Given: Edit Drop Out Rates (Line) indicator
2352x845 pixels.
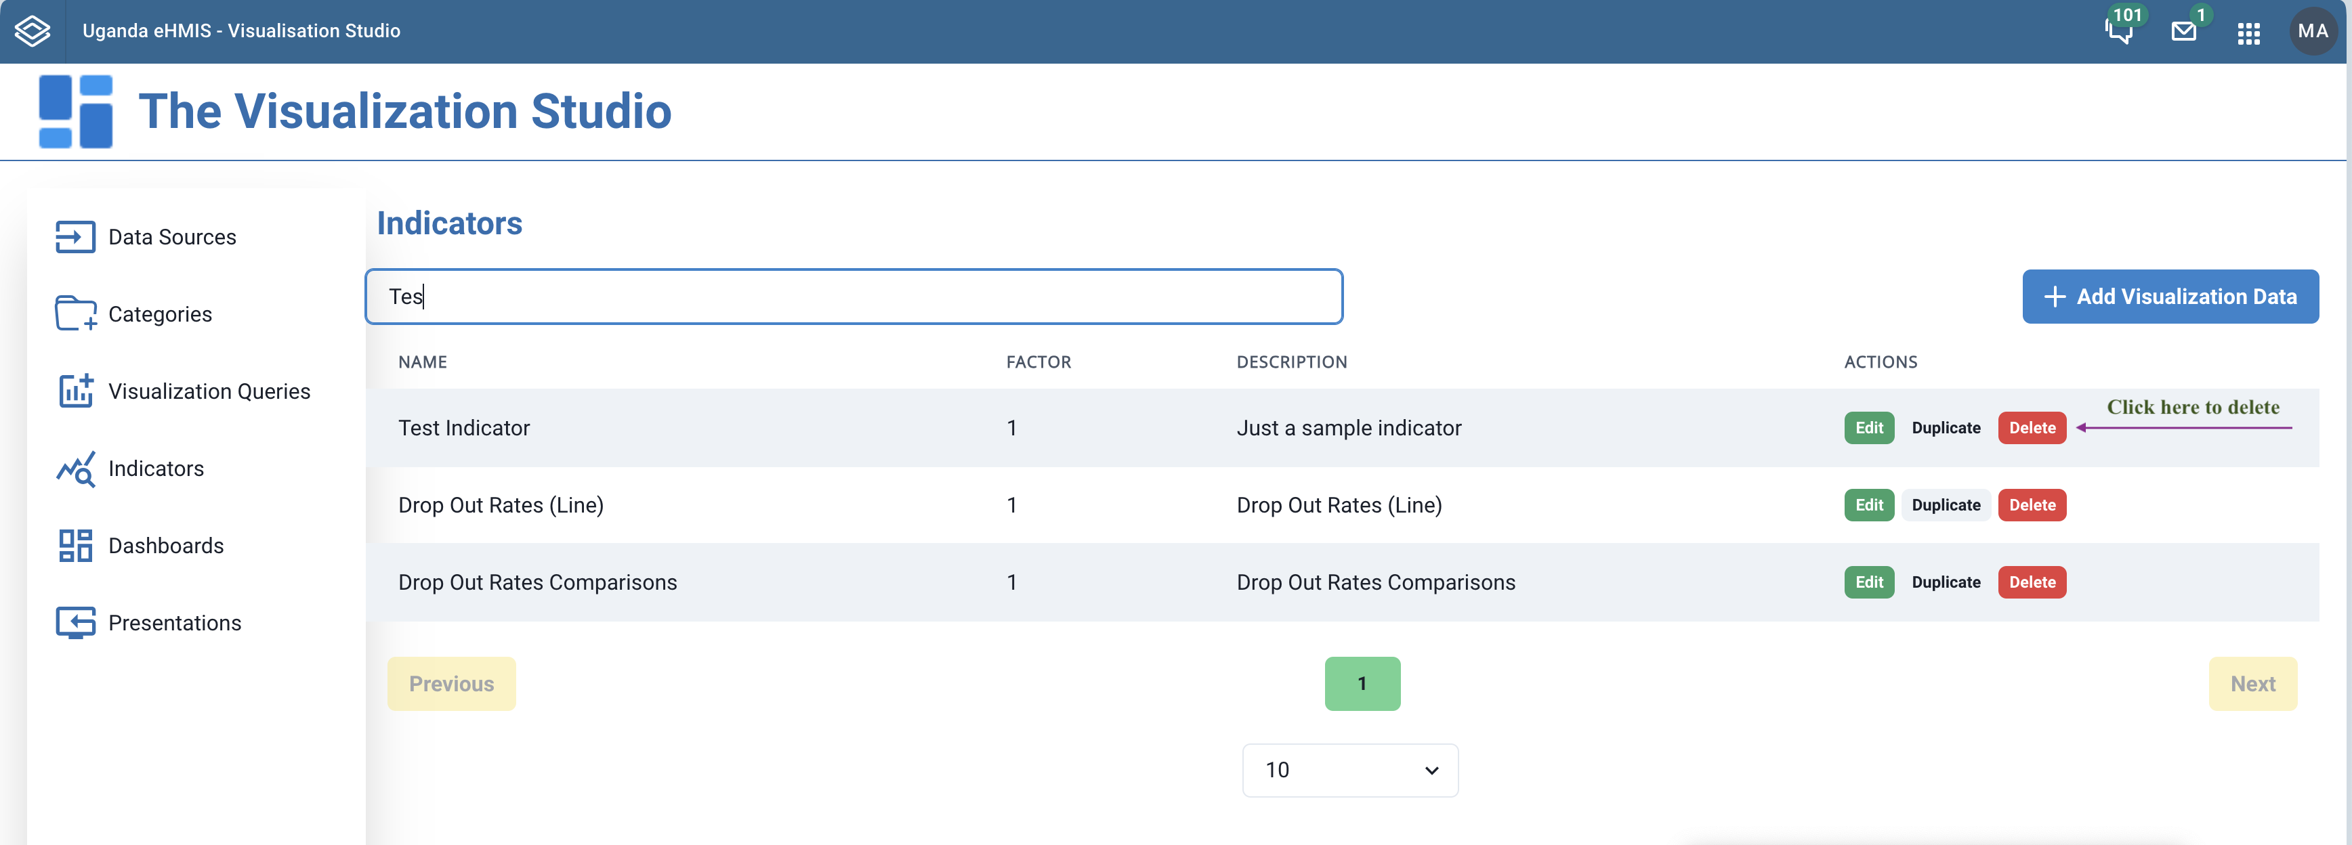Looking at the screenshot, I should tap(1868, 506).
